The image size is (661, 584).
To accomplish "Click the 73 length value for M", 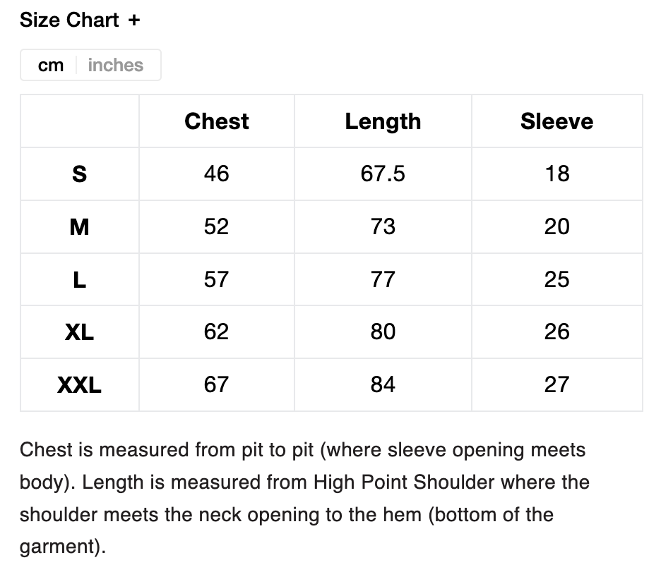I will point(383,227).
